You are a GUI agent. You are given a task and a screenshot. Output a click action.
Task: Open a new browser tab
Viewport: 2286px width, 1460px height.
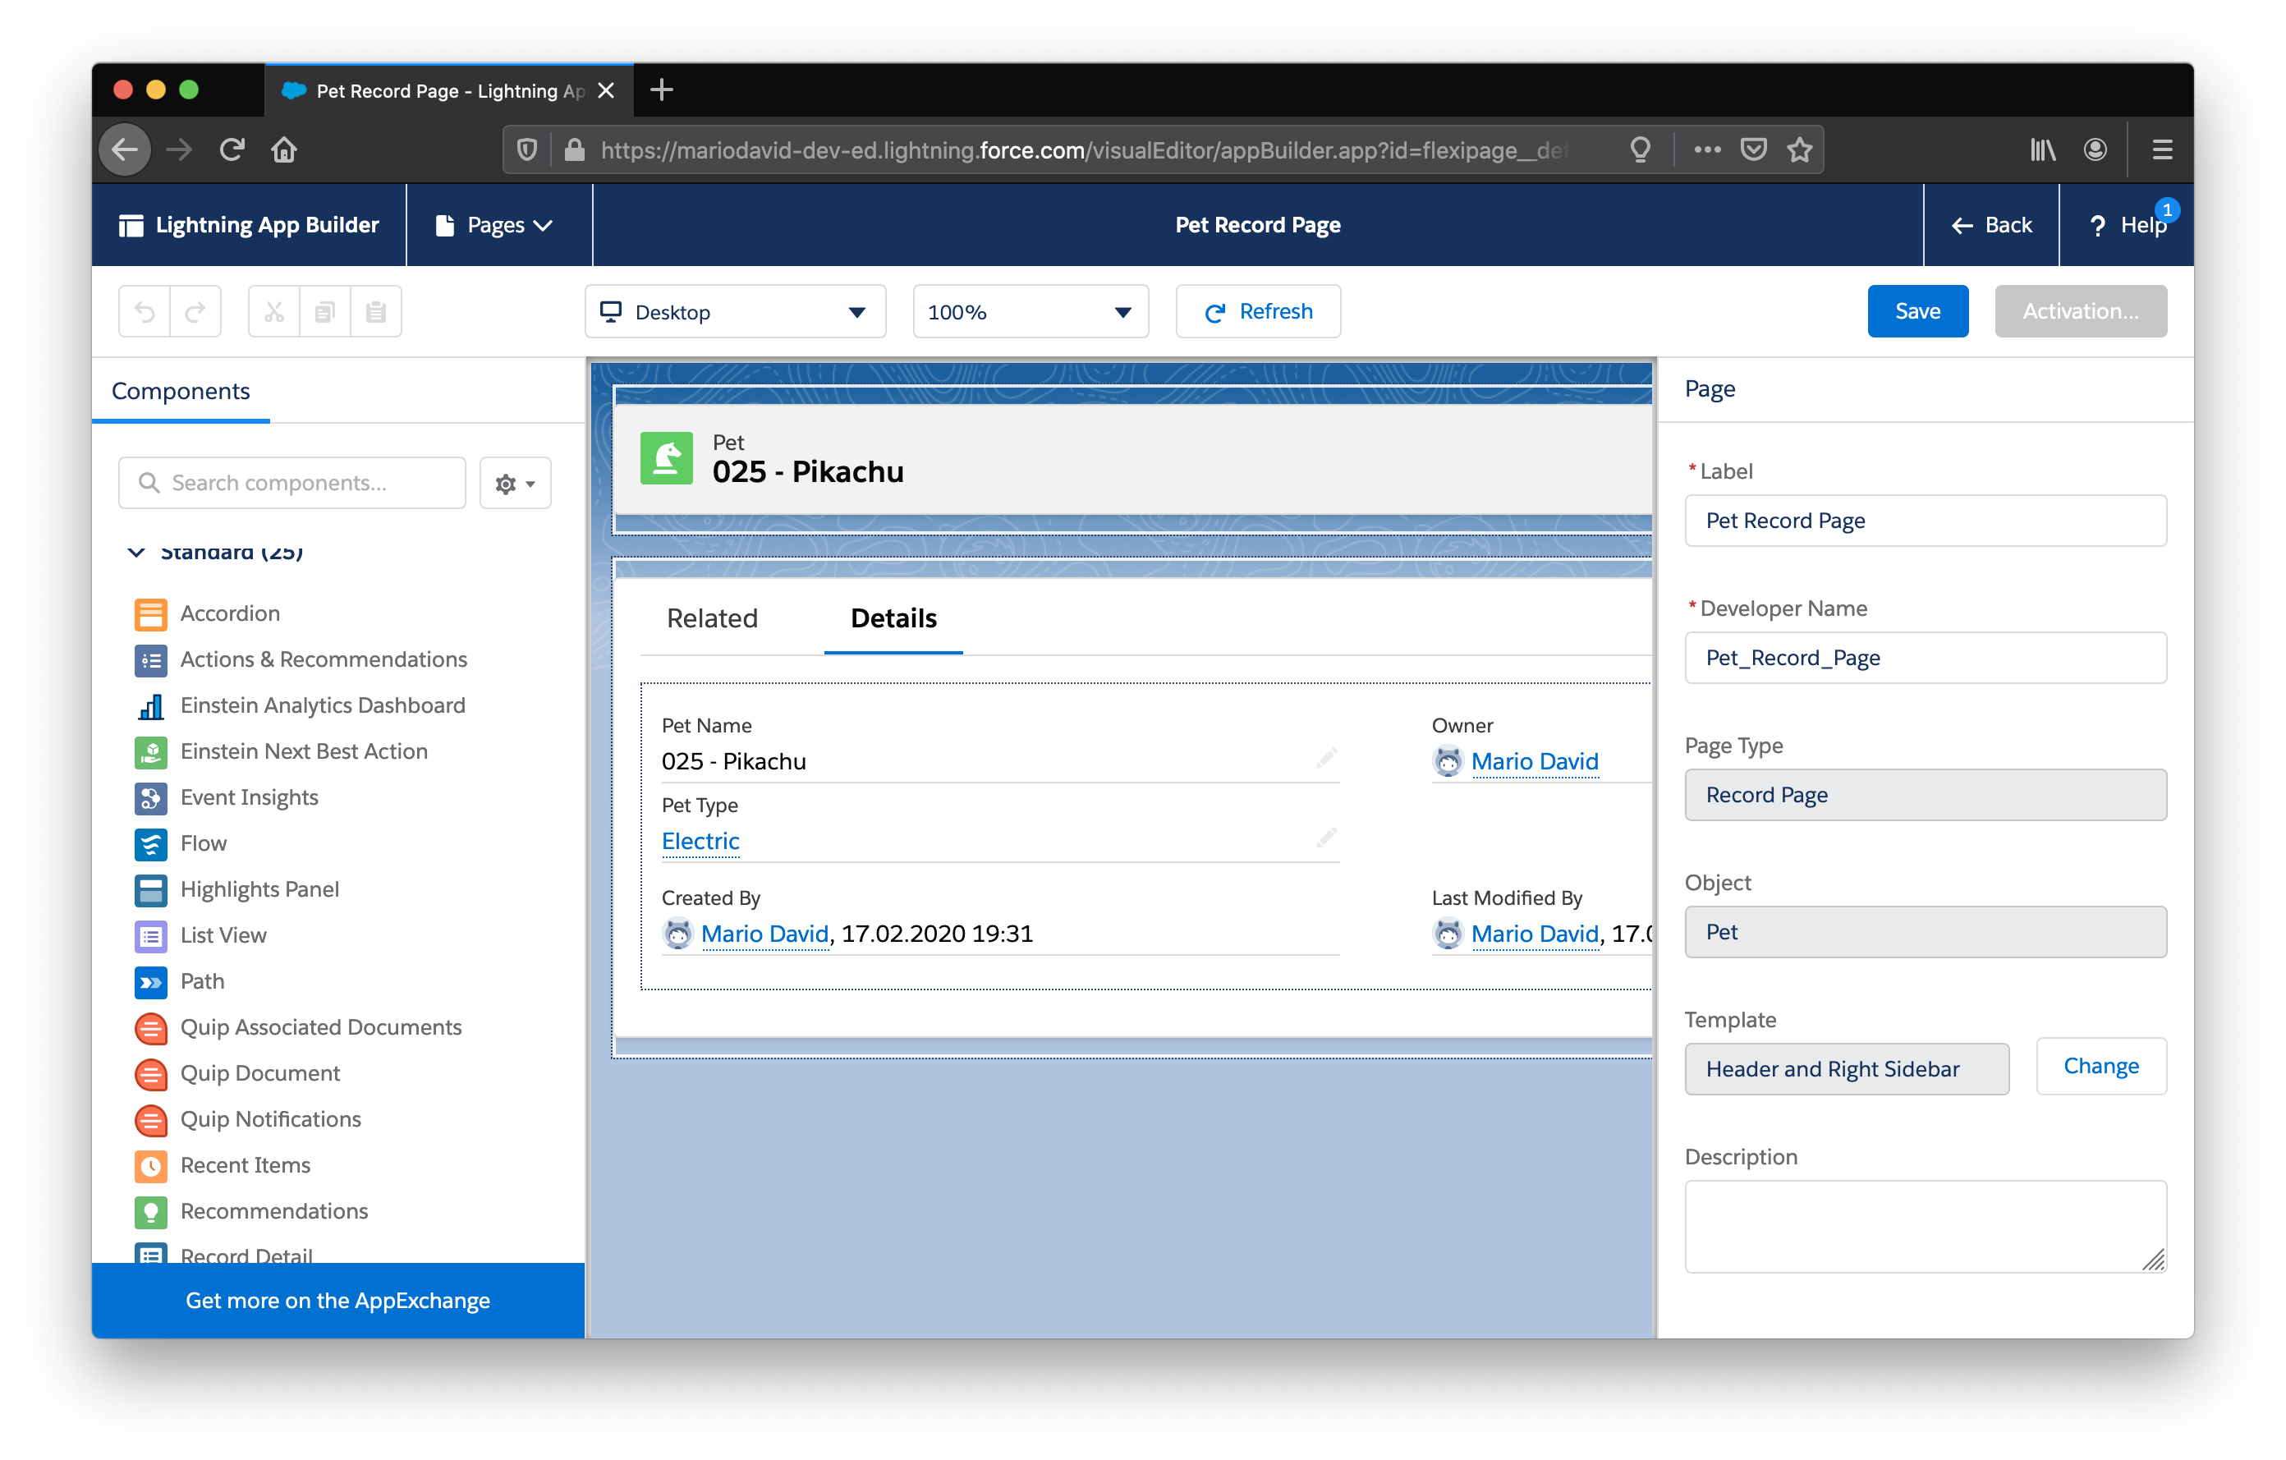point(662,90)
